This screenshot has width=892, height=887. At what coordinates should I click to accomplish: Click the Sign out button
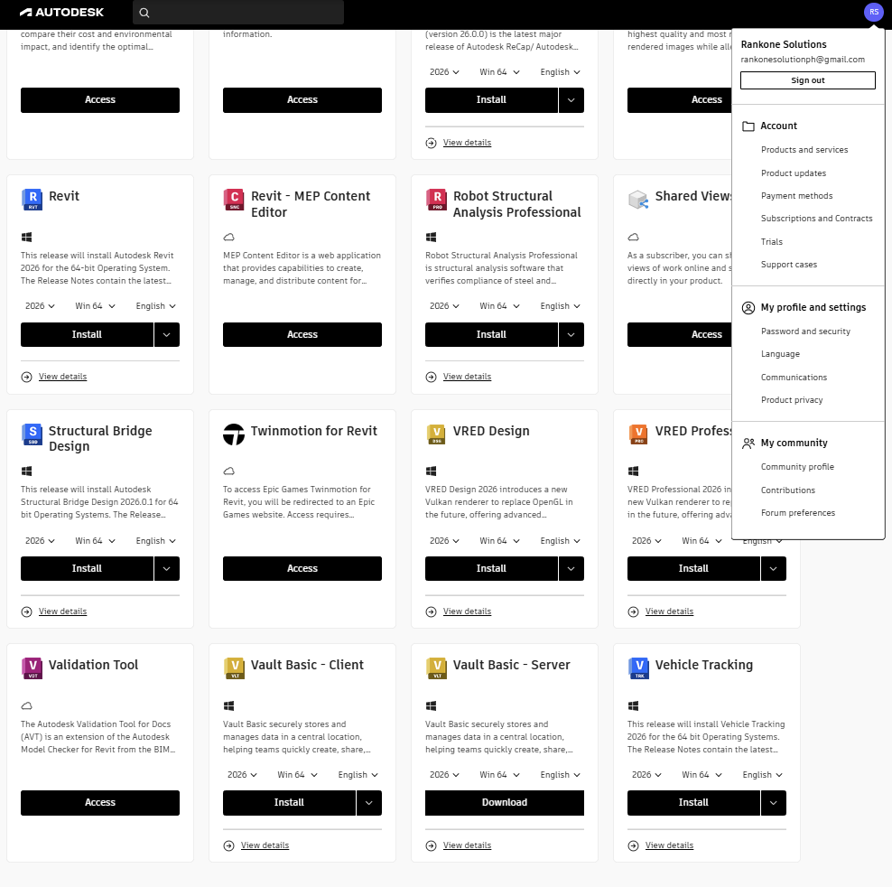807,80
